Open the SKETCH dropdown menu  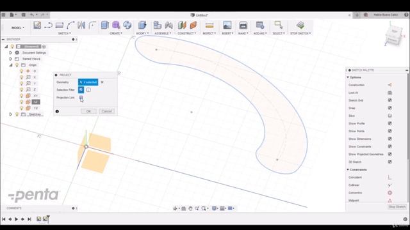click(64, 33)
